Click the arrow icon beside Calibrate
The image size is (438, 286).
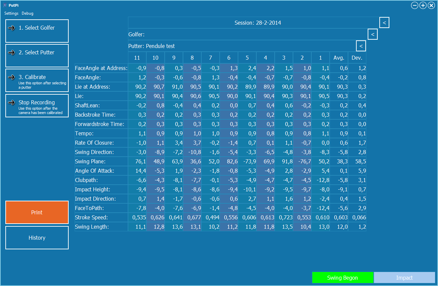12,77
